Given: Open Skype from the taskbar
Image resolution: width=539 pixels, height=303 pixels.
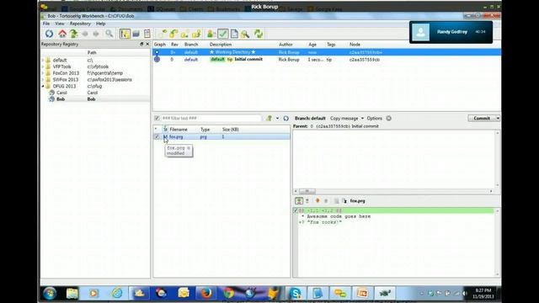Looking at the screenshot, I should (296, 294).
